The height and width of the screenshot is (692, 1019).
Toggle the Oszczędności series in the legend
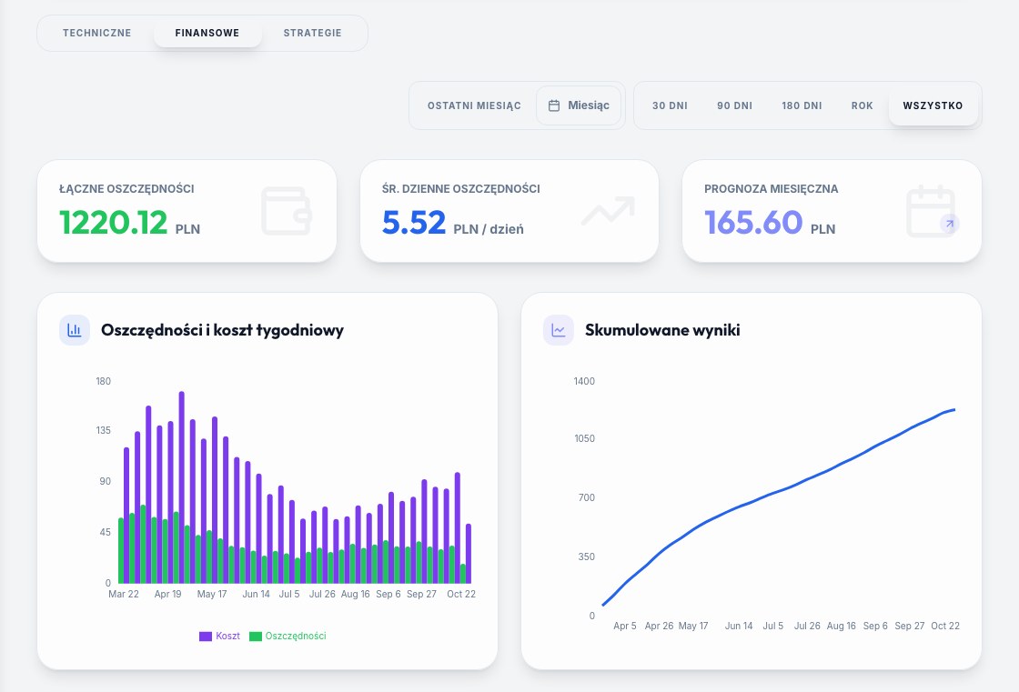click(x=288, y=637)
